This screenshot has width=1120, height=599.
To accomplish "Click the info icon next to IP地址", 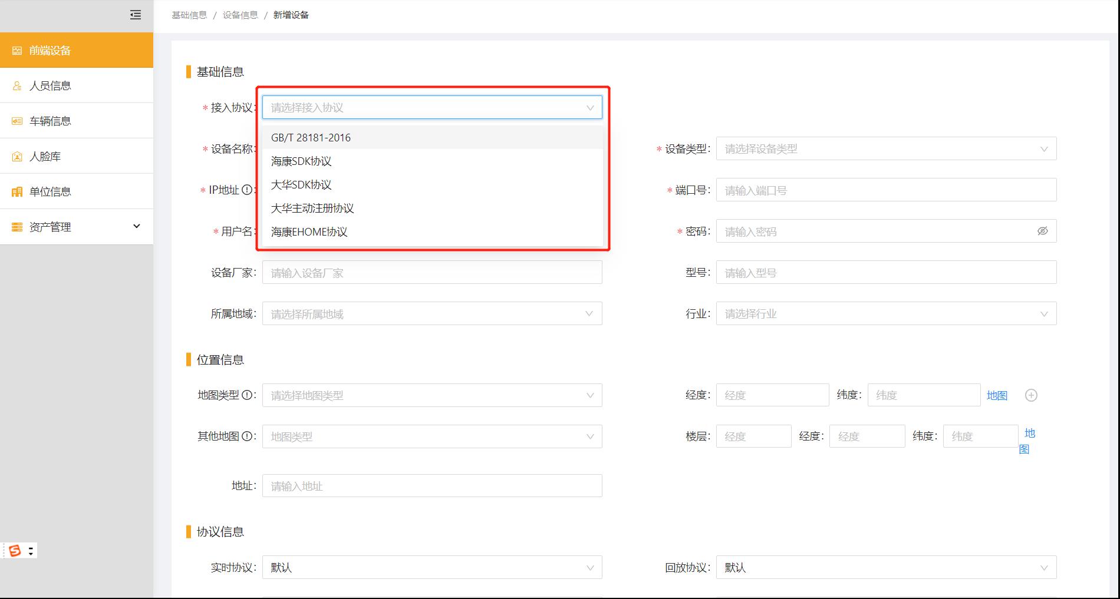I will tap(246, 190).
